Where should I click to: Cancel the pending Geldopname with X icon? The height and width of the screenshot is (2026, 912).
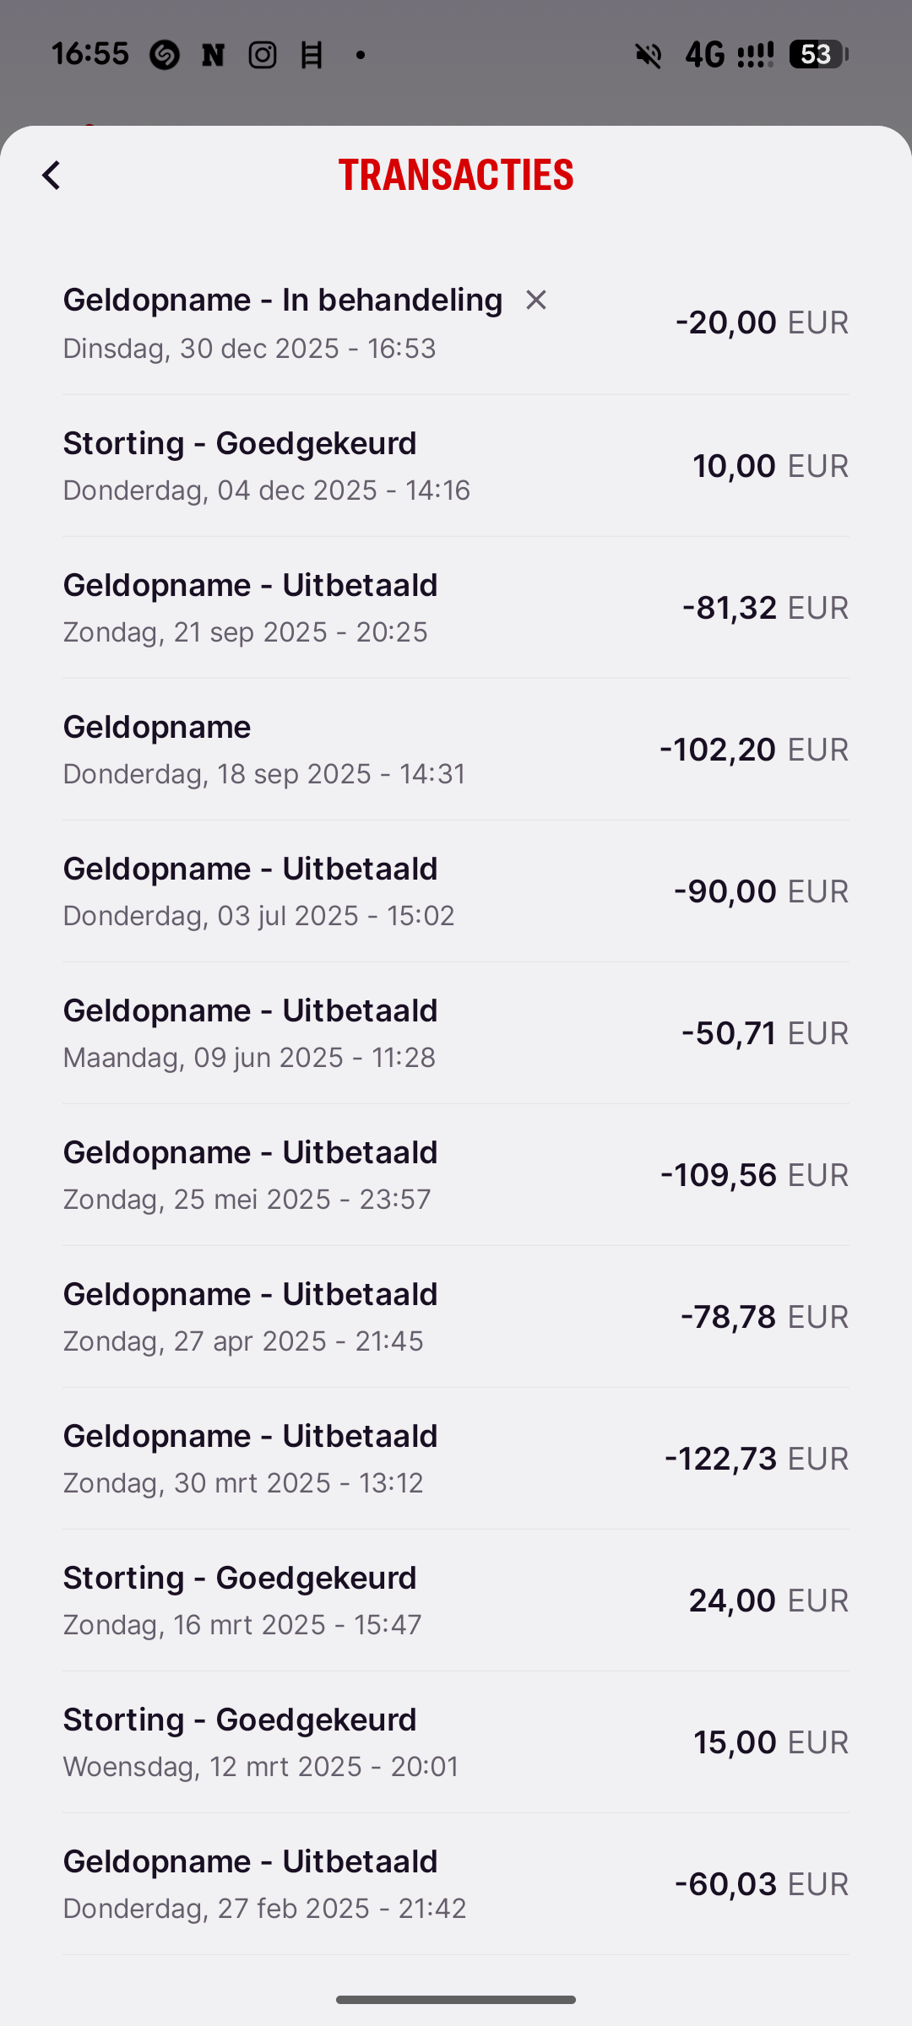[536, 300]
